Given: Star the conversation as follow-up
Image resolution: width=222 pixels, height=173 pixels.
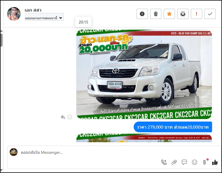Looking at the screenshot, I should (x=169, y=14).
